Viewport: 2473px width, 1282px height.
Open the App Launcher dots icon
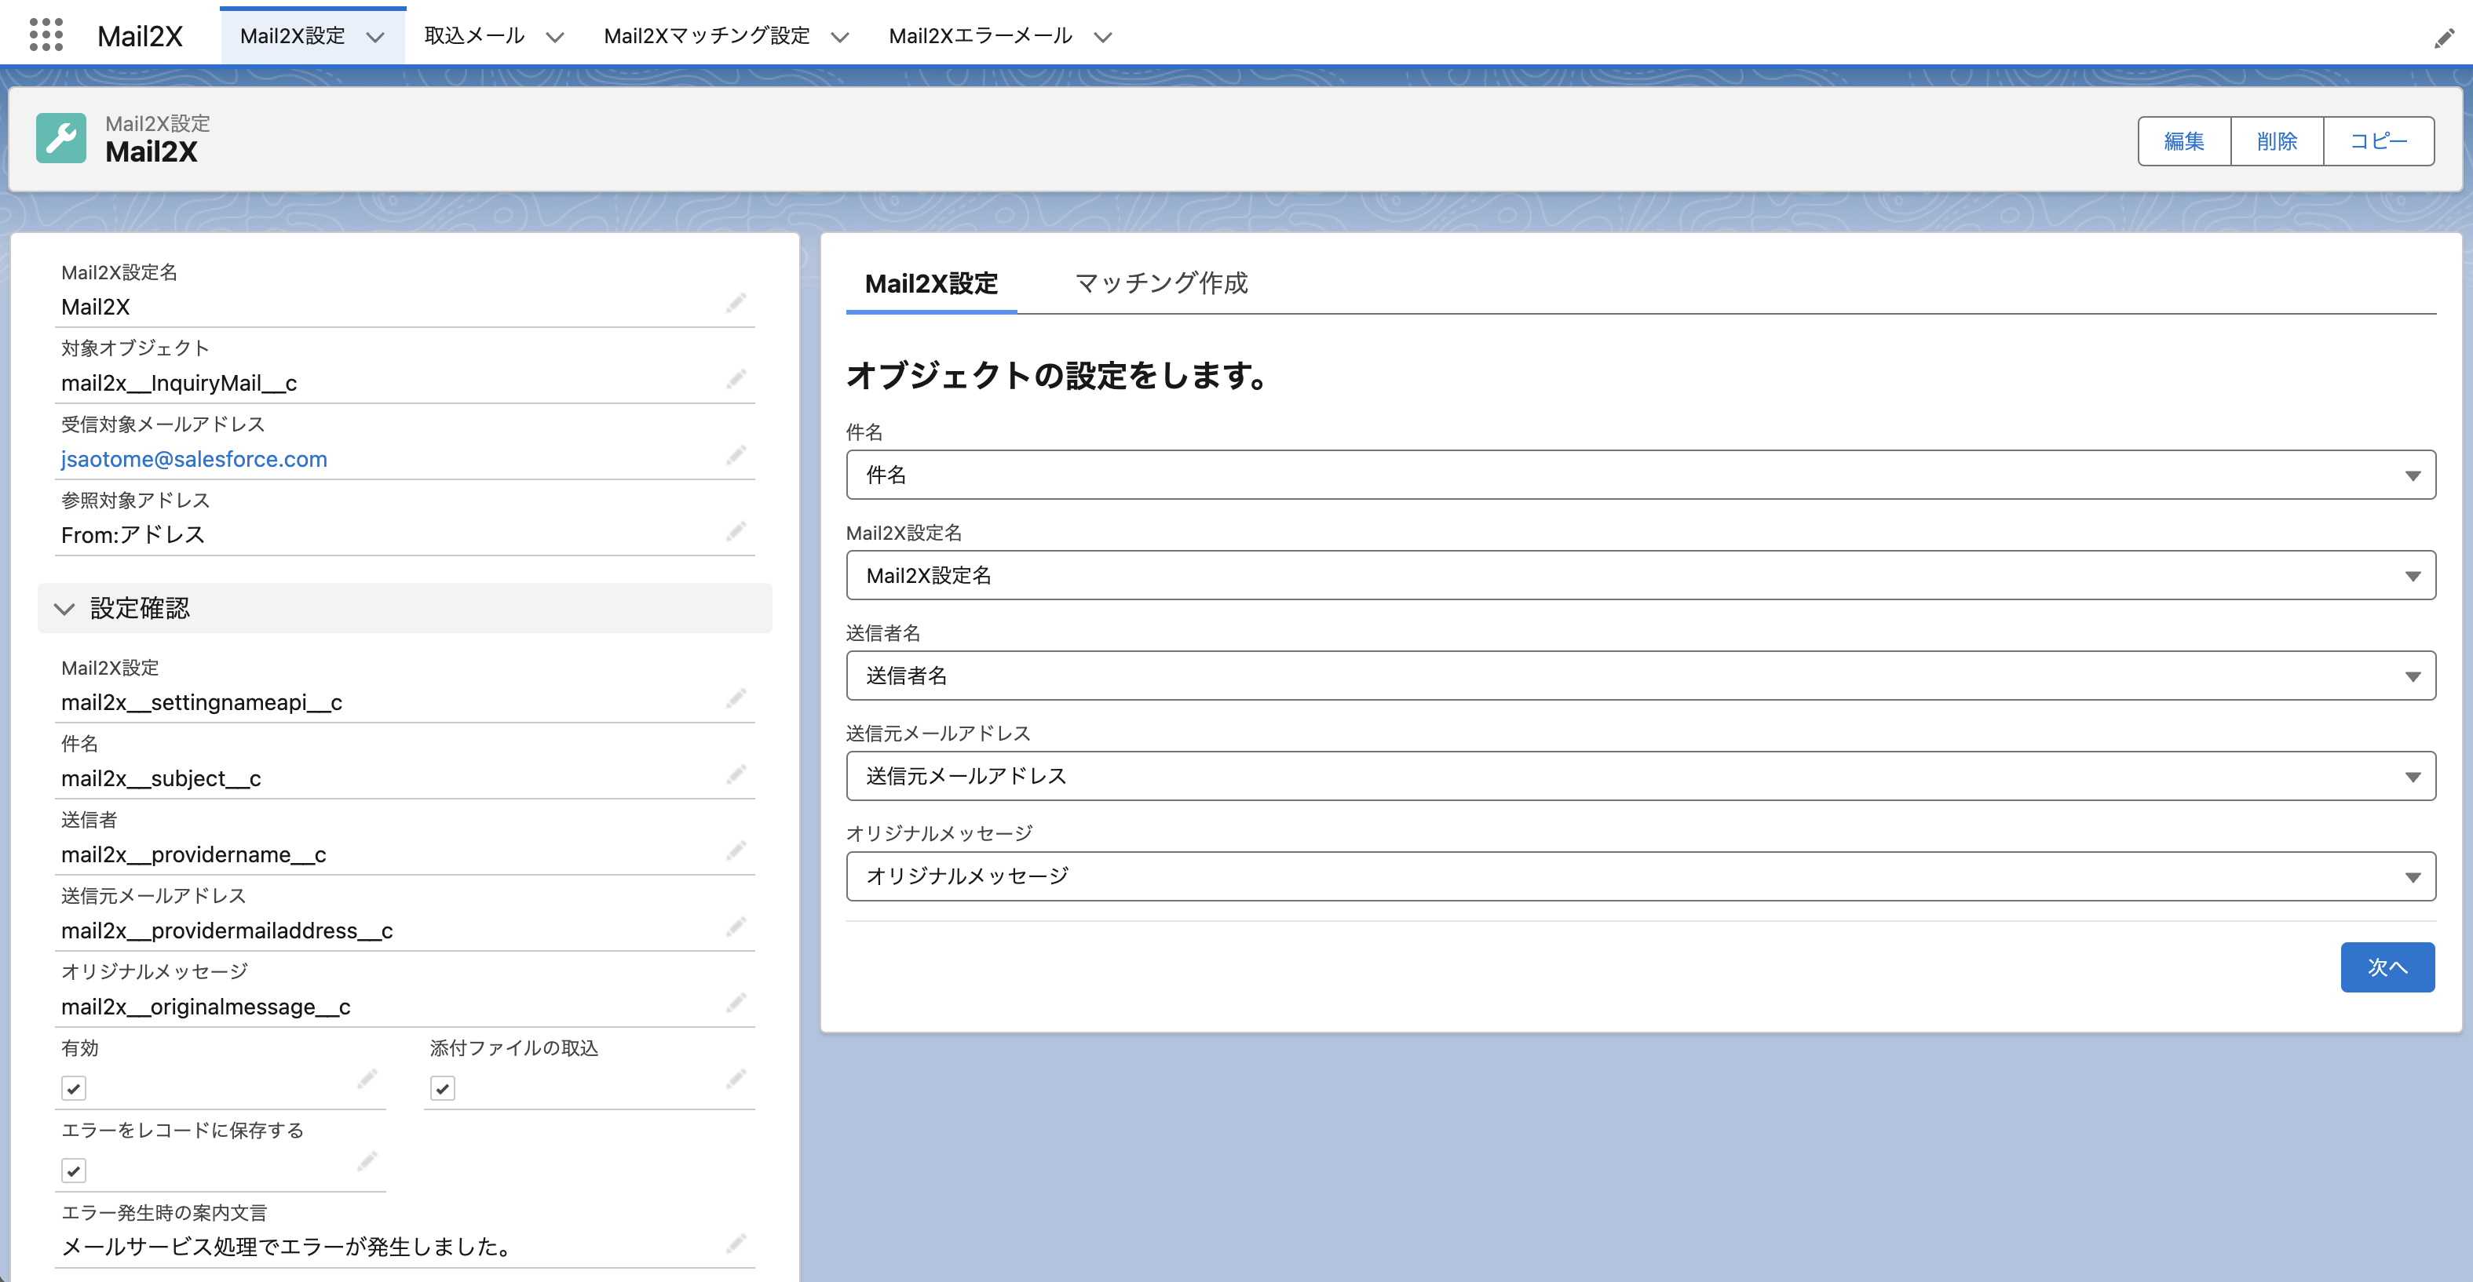click(46, 35)
